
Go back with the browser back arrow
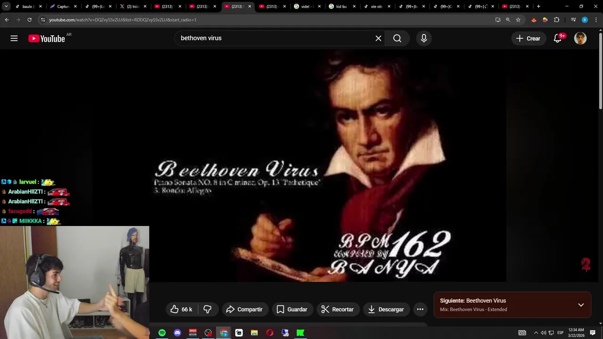(7, 20)
